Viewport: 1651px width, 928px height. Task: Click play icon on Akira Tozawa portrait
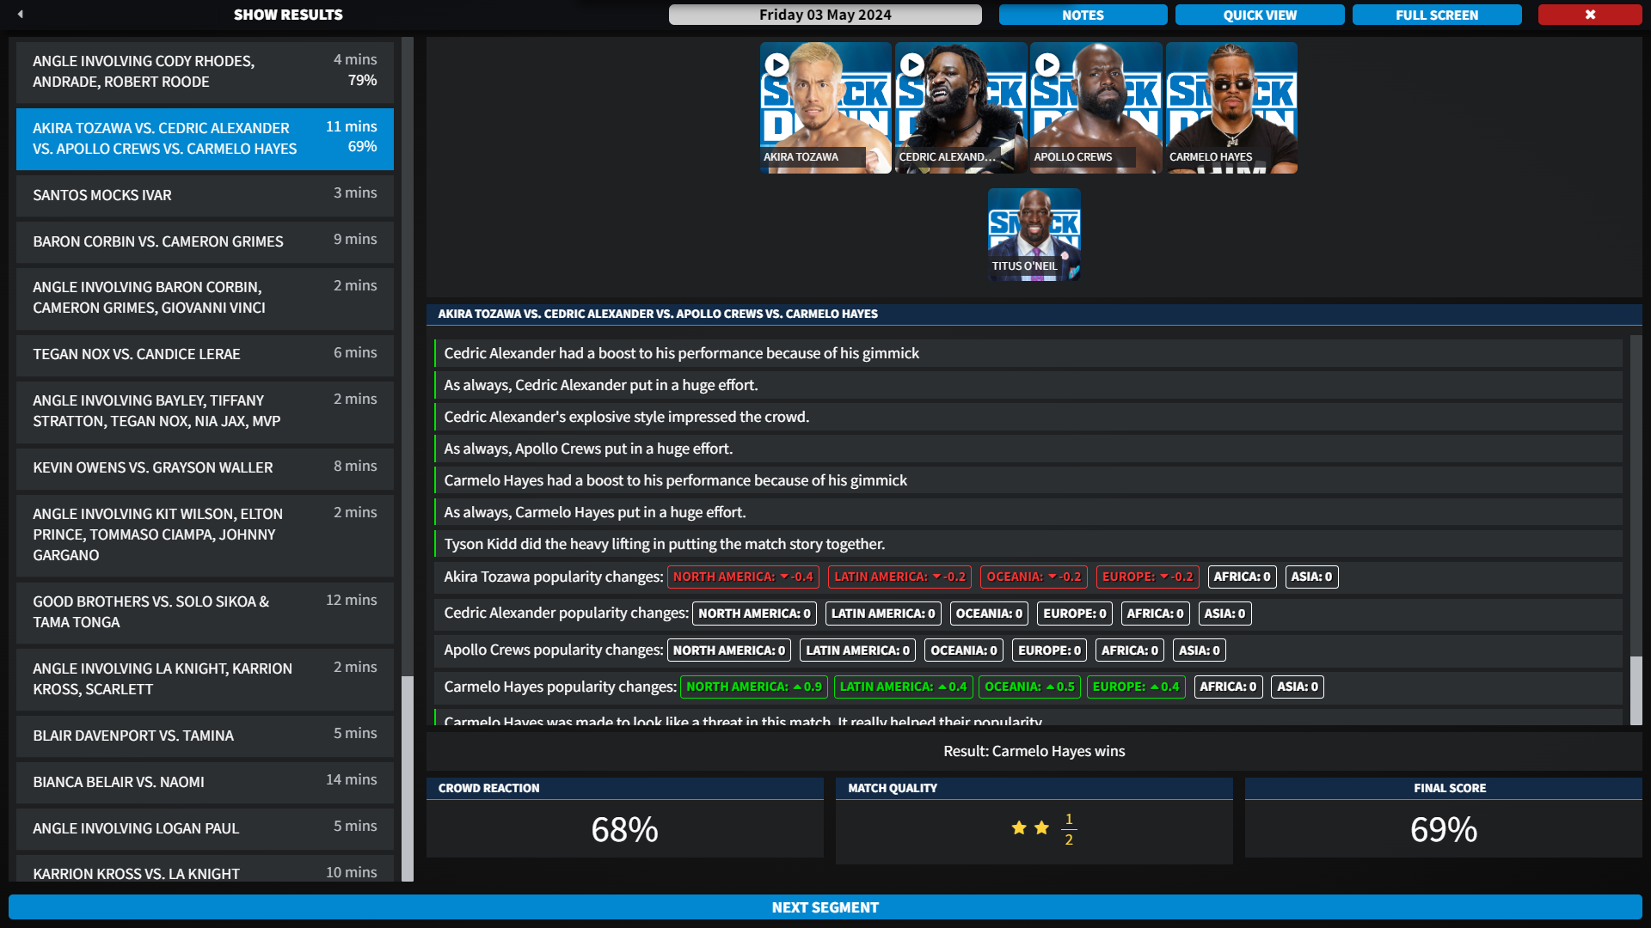776,64
